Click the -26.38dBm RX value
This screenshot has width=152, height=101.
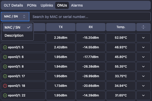click(91, 67)
